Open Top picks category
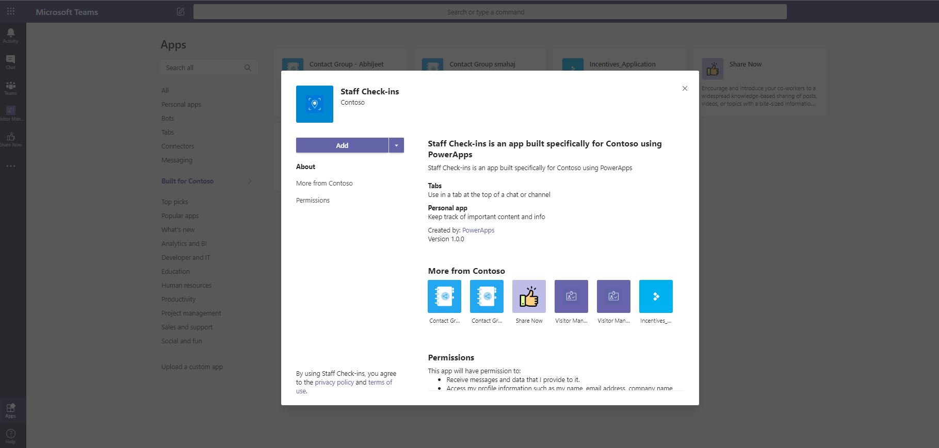The image size is (939, 448). pos(174,202)
